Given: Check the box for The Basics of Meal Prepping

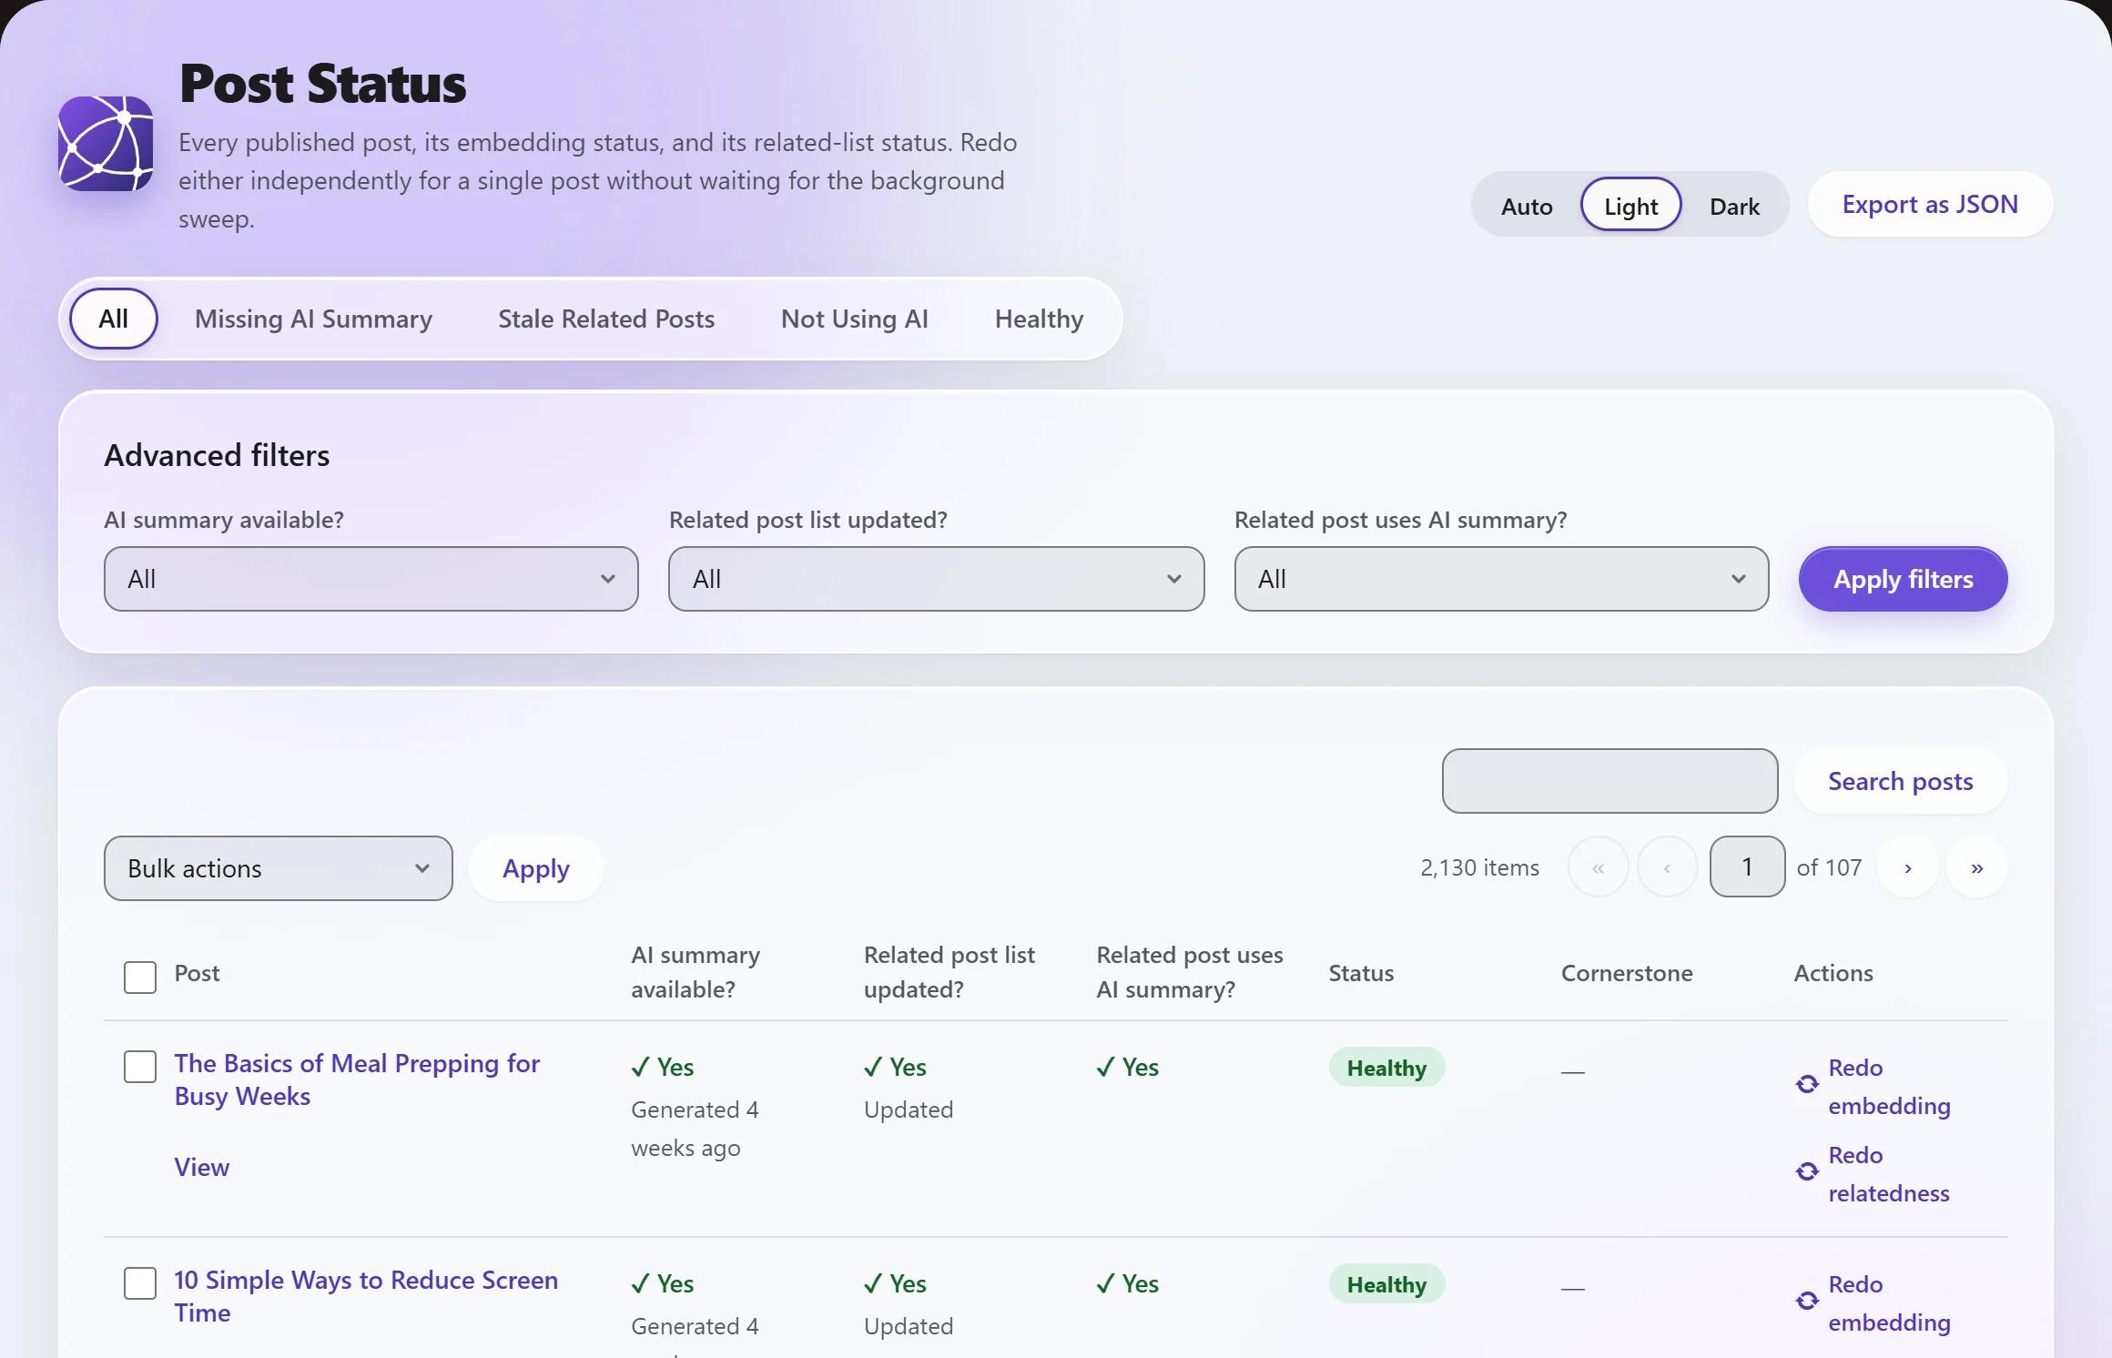Looking at the screenshot, I should pos(140,1066).
